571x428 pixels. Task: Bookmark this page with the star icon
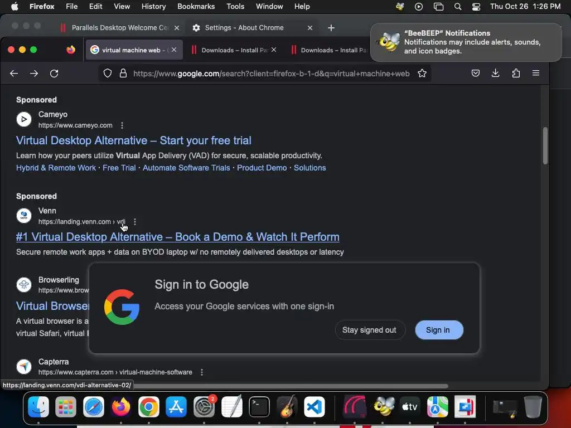coord(422,74)
